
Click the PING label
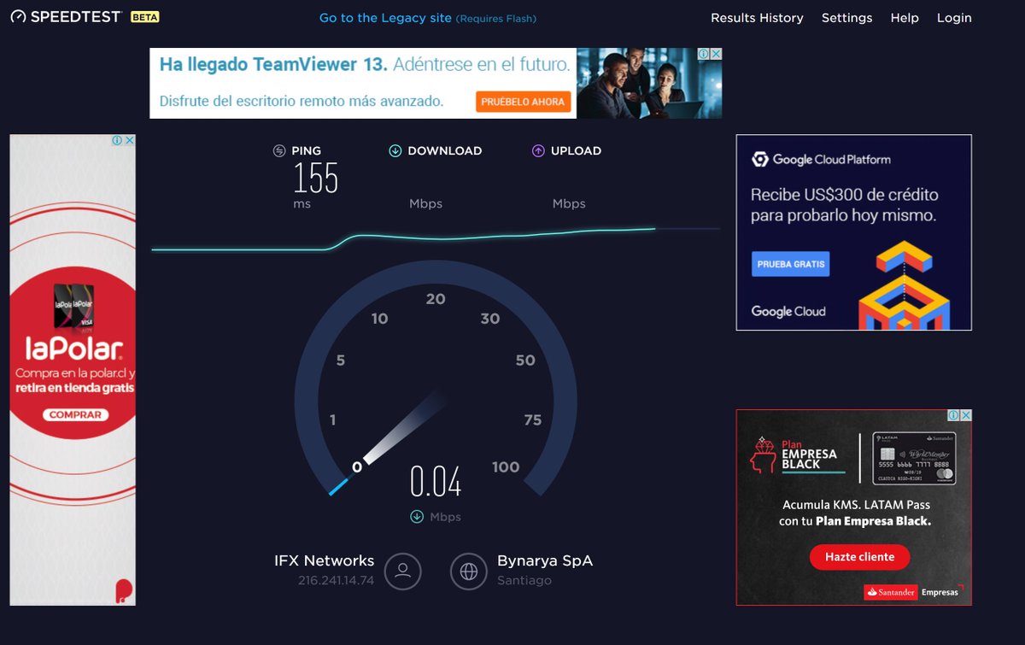[307, 151]
